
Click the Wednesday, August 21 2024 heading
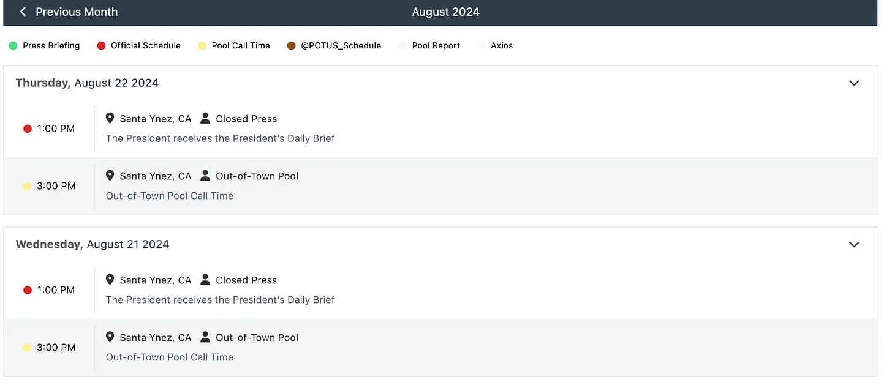coord(93,244)
